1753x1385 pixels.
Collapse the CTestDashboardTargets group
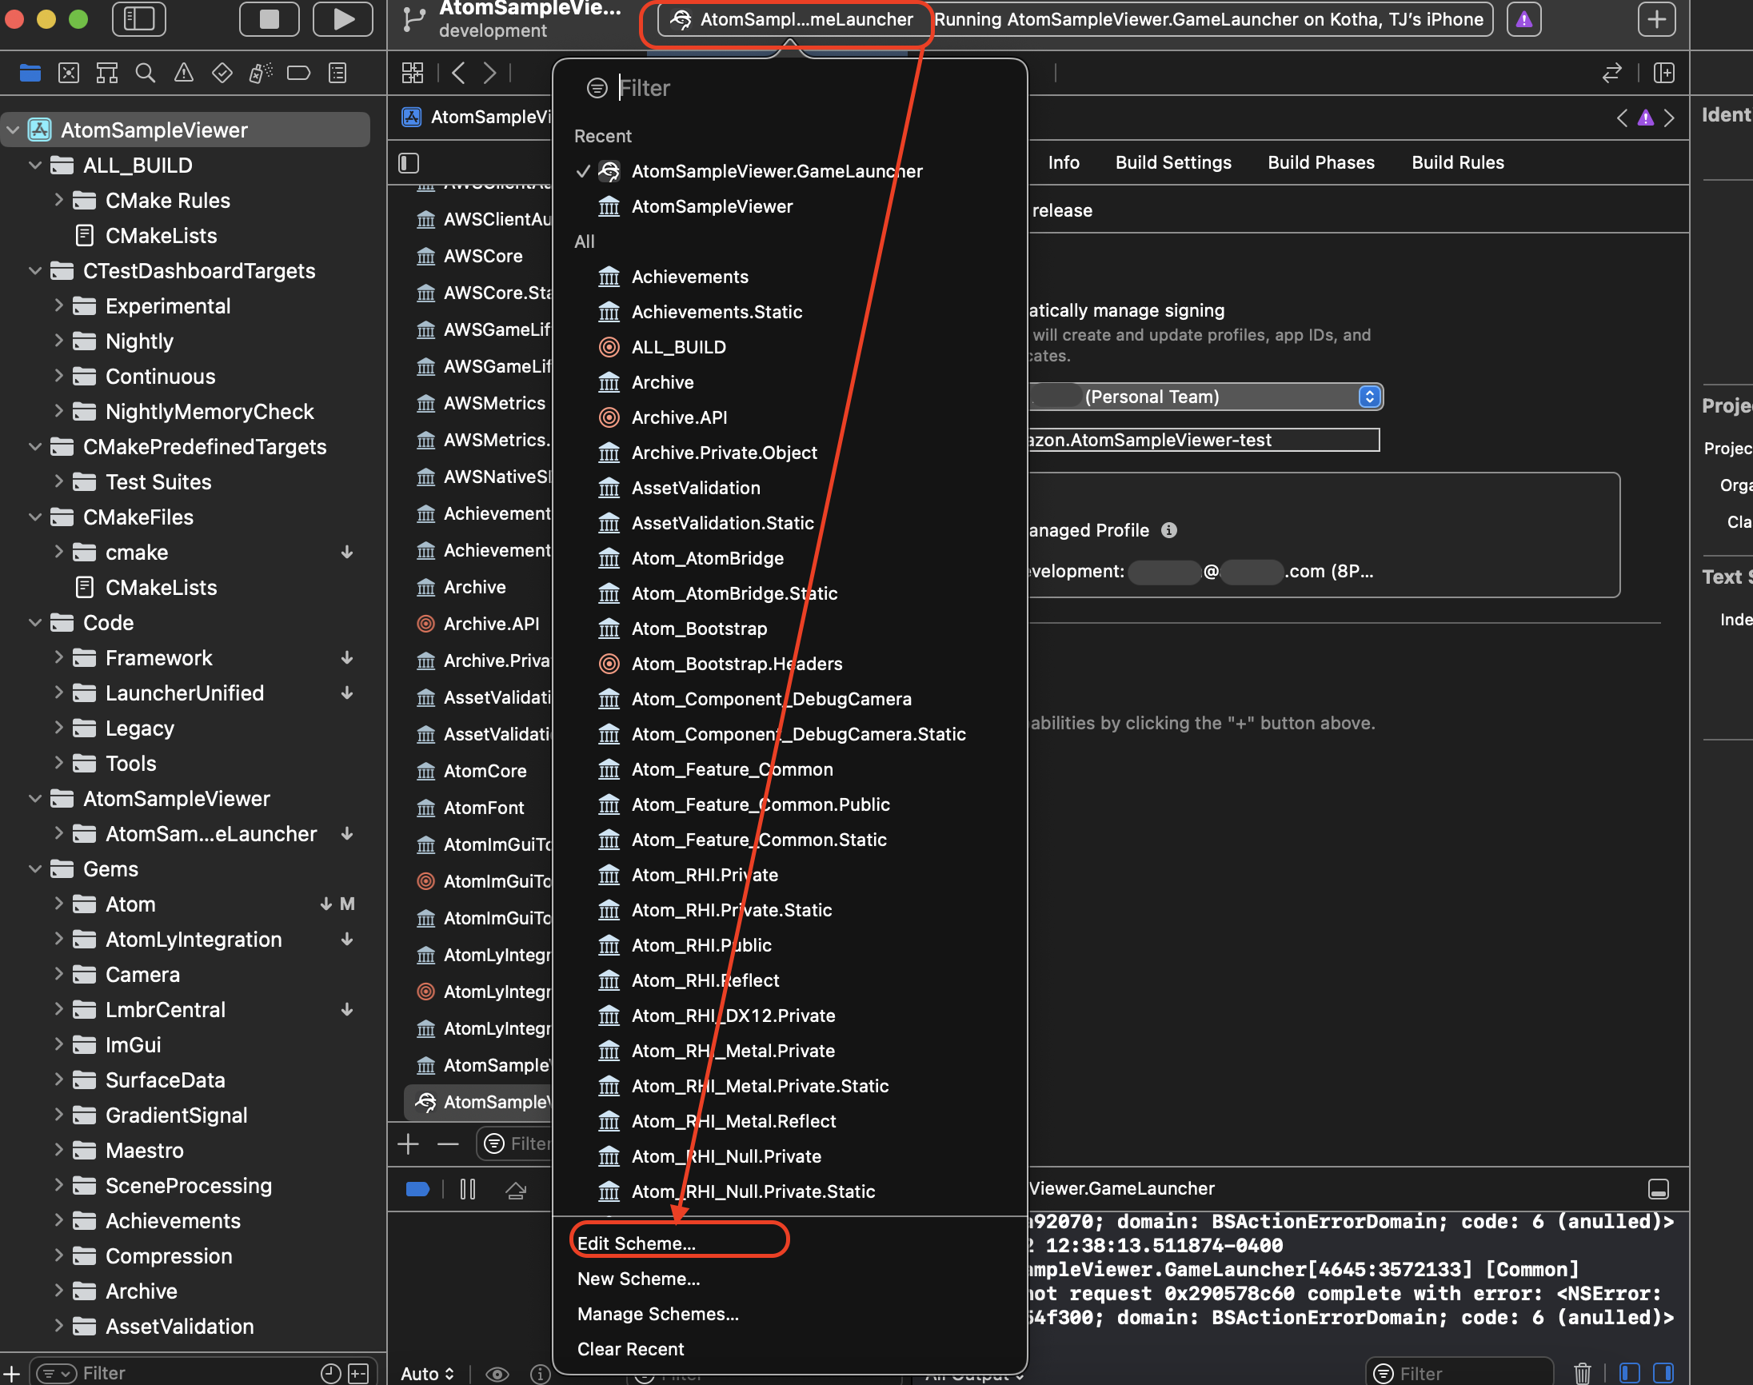35,271
